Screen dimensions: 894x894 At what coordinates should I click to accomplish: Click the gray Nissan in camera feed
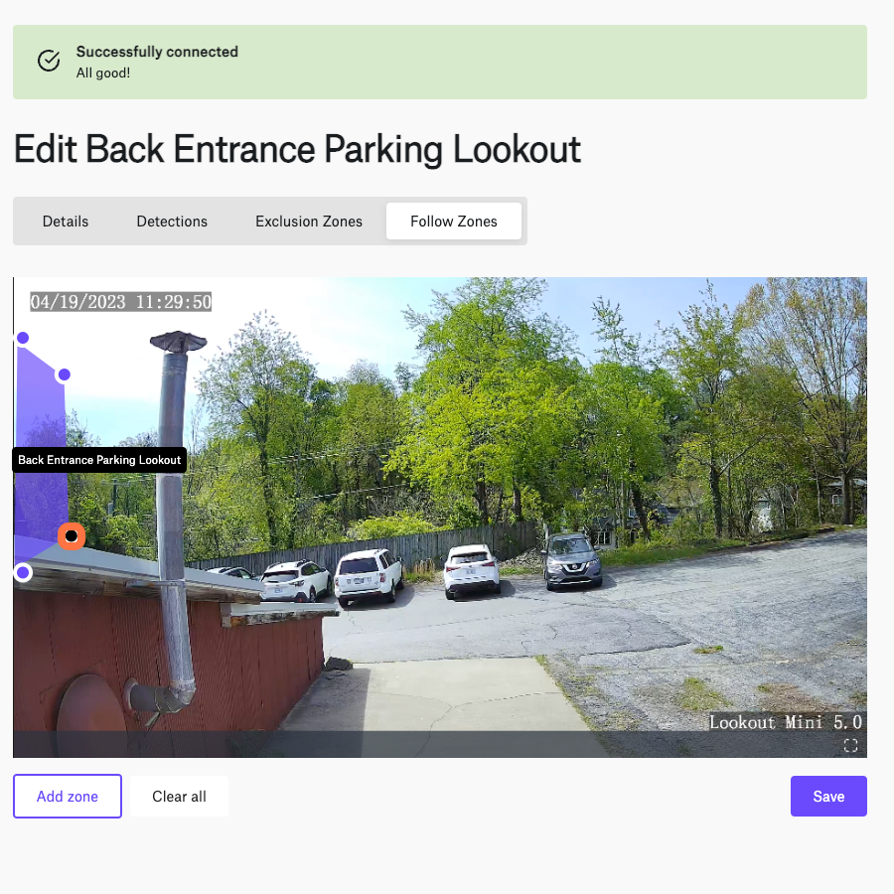pos(572,561)
